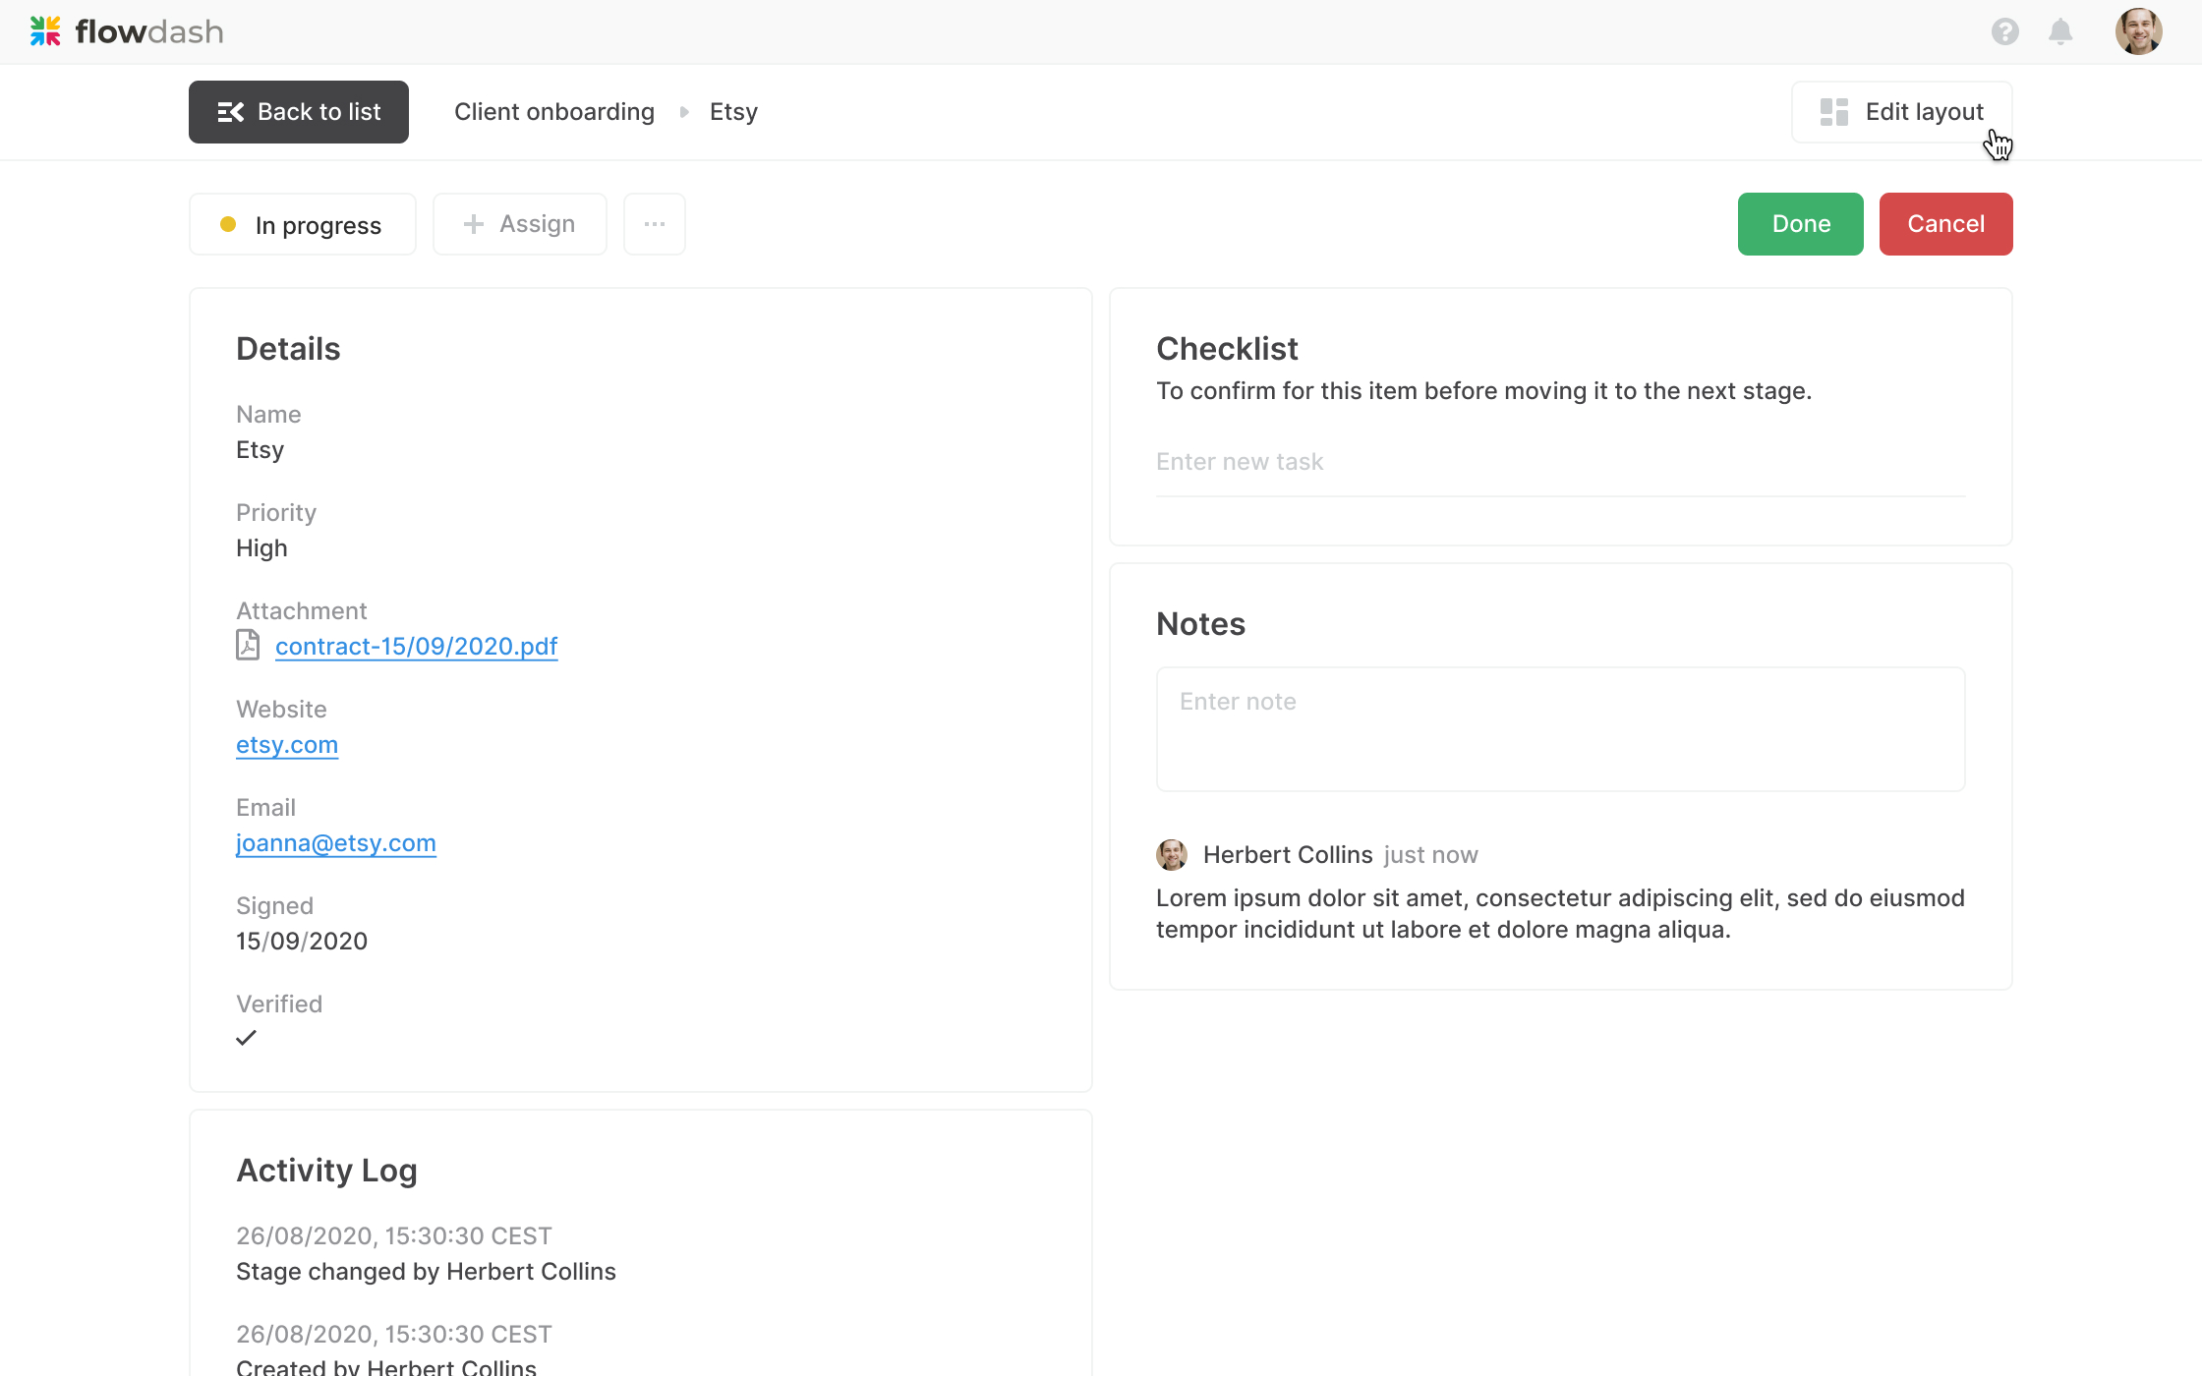The width and height of the screenshot is (2202, 1376).
Task: Open the help question mark icon
Action: click(2004, 31)
